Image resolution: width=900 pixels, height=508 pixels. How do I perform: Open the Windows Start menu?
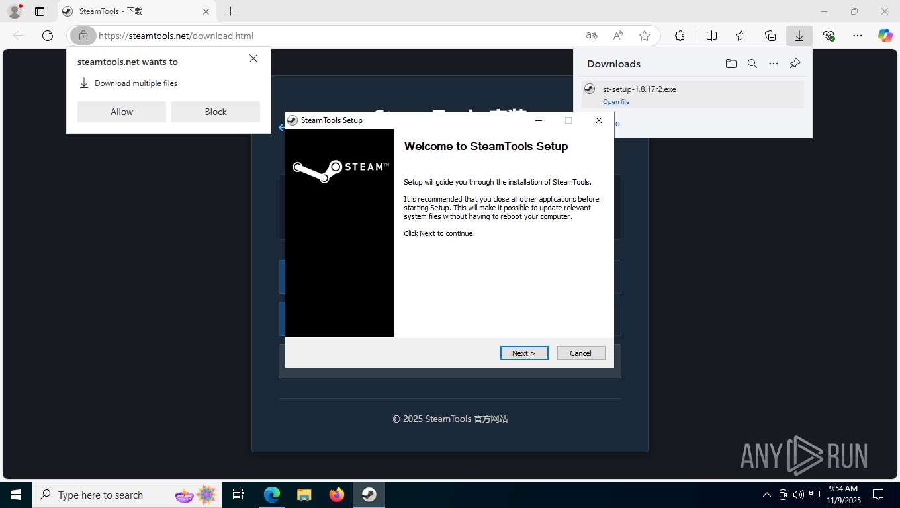pyautogui.click(x=16, y=495)
